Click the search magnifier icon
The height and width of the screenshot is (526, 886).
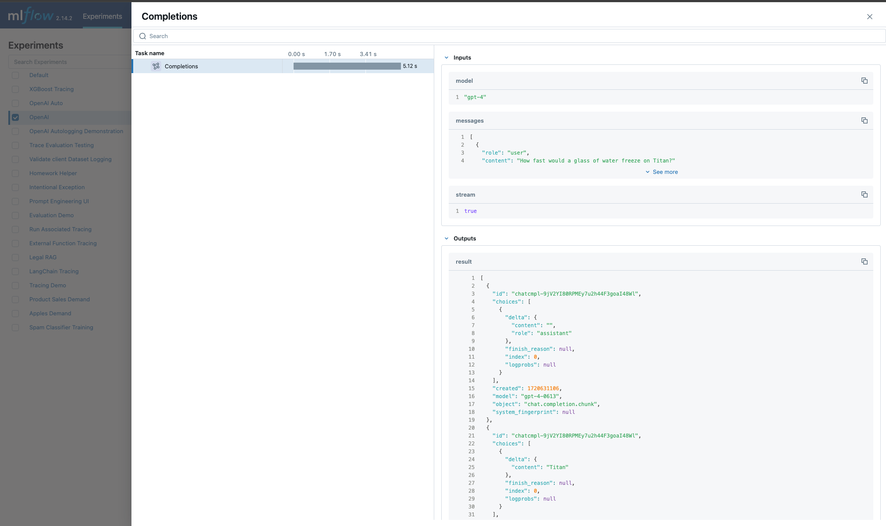(142, 36)
